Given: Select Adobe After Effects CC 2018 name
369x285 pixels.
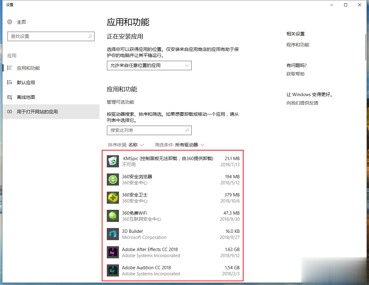Looking at the screenshot, I should tap(150, 250).
